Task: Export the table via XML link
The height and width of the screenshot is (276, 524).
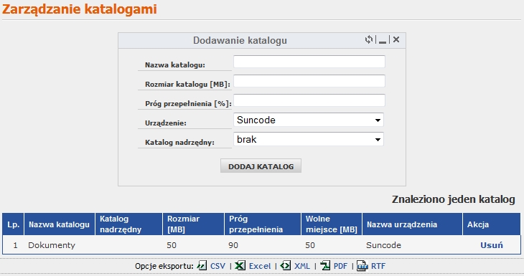Action: (x=302, y=266)
